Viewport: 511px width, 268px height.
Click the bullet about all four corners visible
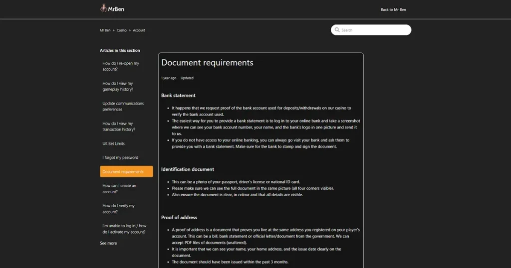(253, 188)
